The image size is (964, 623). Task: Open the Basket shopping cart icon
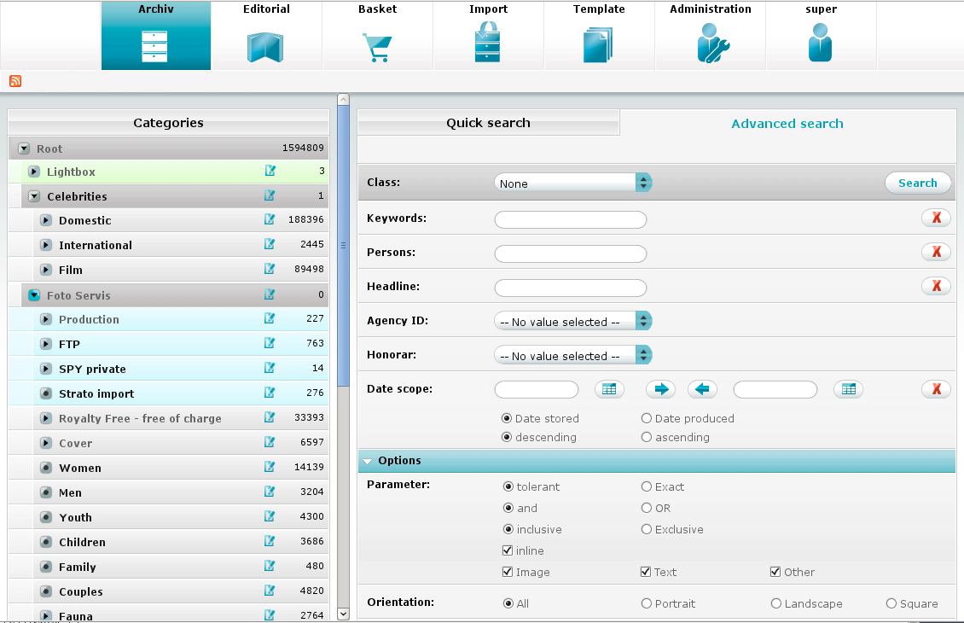click(x=377, y=47)
